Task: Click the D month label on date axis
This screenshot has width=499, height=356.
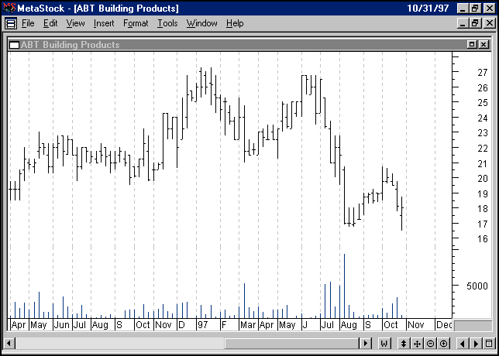Action: pyautogui.click(x=181, y=325)
